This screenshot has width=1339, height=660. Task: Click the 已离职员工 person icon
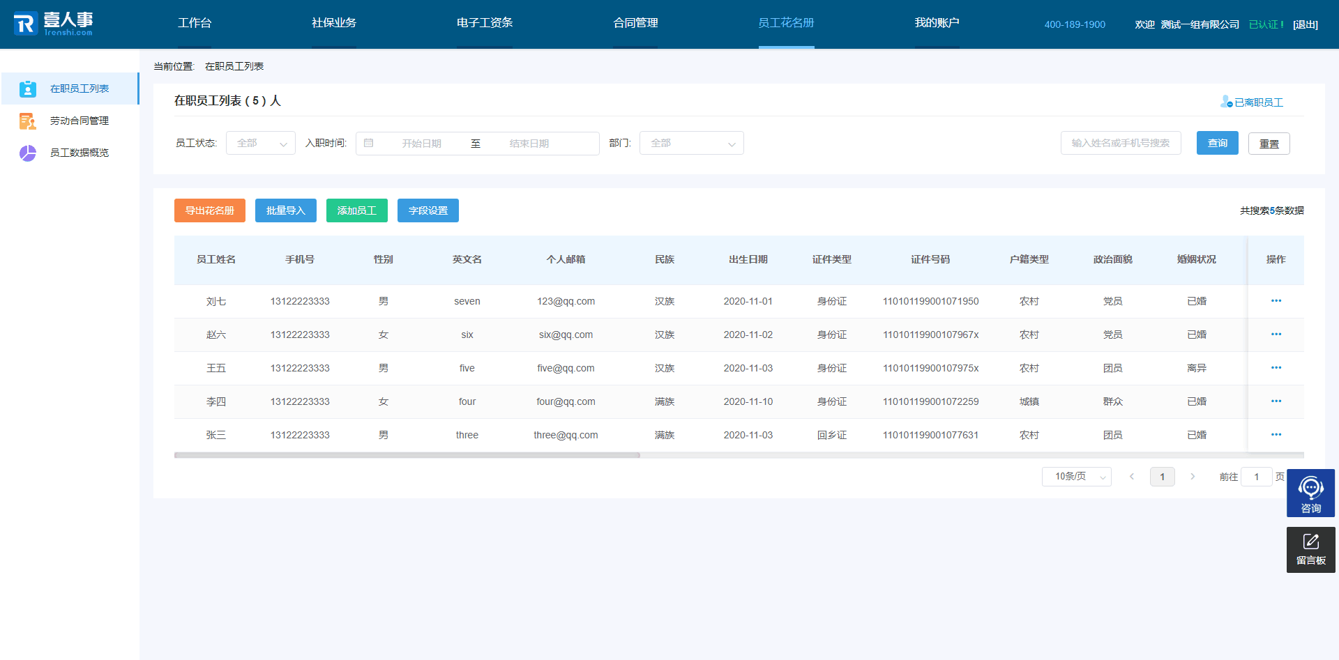coord(1226,102)
